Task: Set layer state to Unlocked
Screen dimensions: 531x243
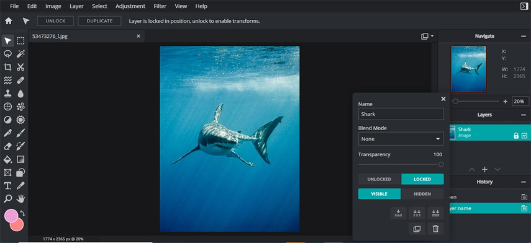Action: tap(379, 179)
